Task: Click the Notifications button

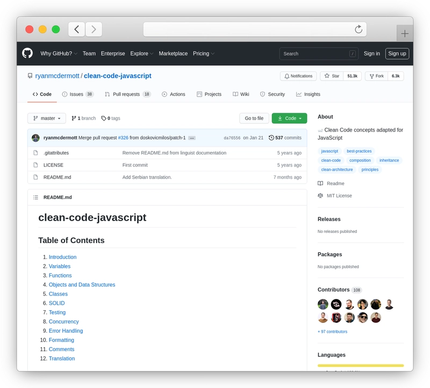Action: click(298, 76)
